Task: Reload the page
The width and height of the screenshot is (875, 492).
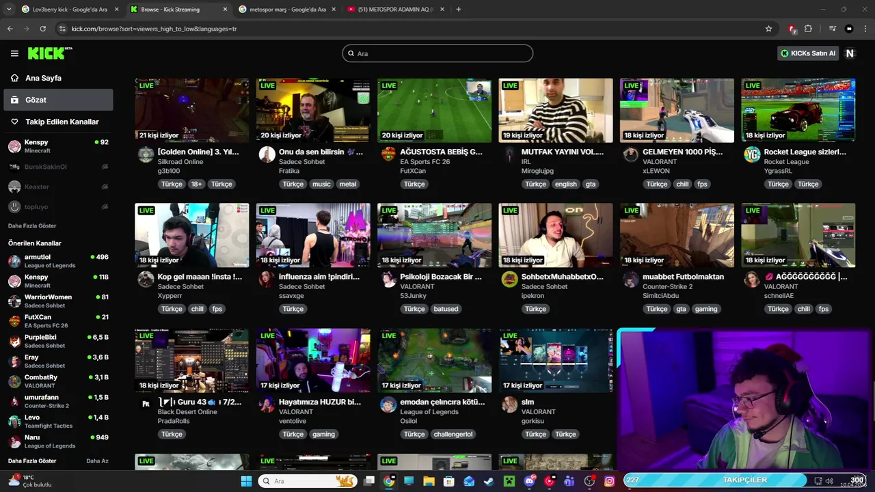Action: point(43,29)
